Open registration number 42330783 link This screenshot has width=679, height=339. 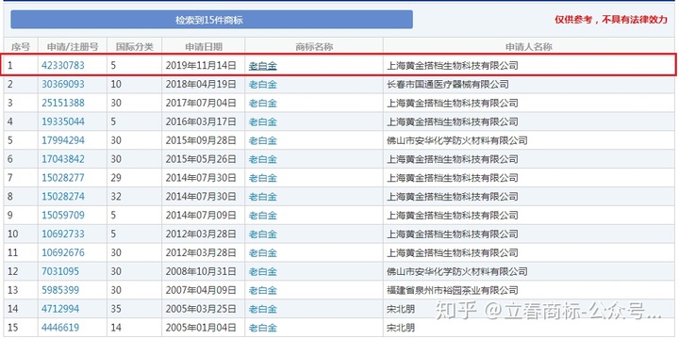[63, 66]
